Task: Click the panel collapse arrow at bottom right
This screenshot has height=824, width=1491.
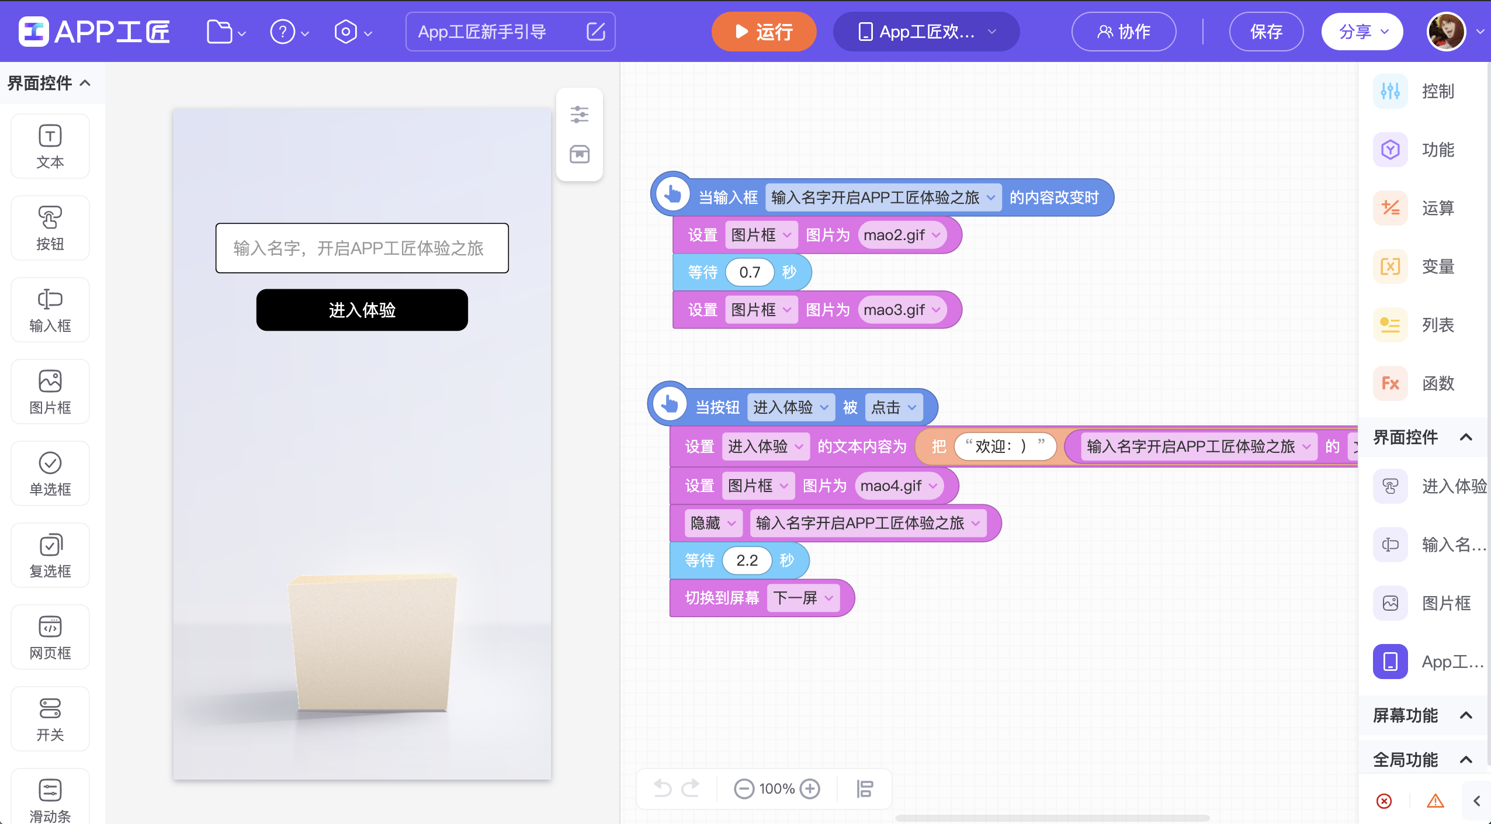Action: (1476, 801)
